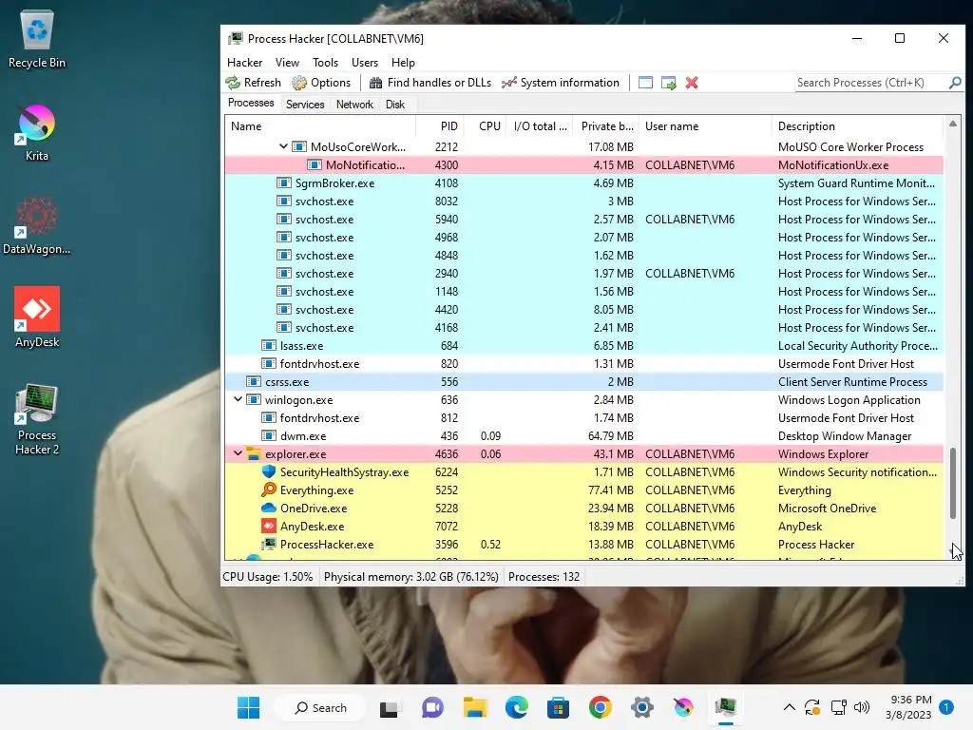Viewport: 973px width, 730px height.
Task: Select svchost.exe row with PID 4420
Action: tap(584, 309)
